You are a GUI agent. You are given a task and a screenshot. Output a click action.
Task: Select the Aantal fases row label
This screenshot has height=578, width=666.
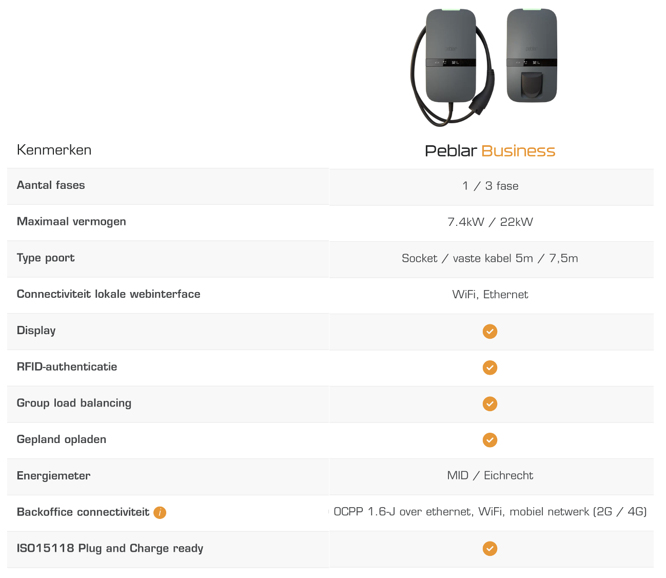pyautogui.click(x=51, y=185)
